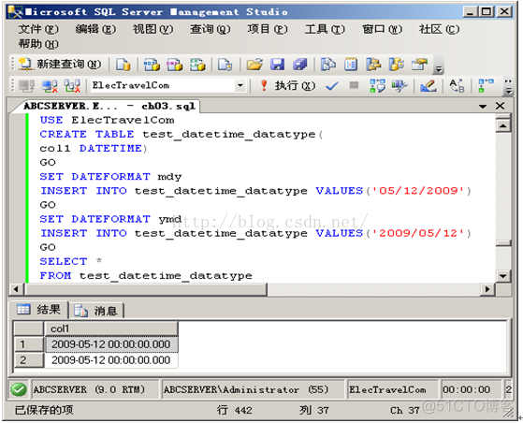Open the Edit (编辑) menu
The width and height of the screenshot is (523, 423).
(95, 29)
